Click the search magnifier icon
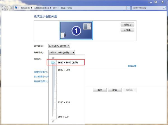The height and width of the screenshot is (125, 168). (164, 8)
